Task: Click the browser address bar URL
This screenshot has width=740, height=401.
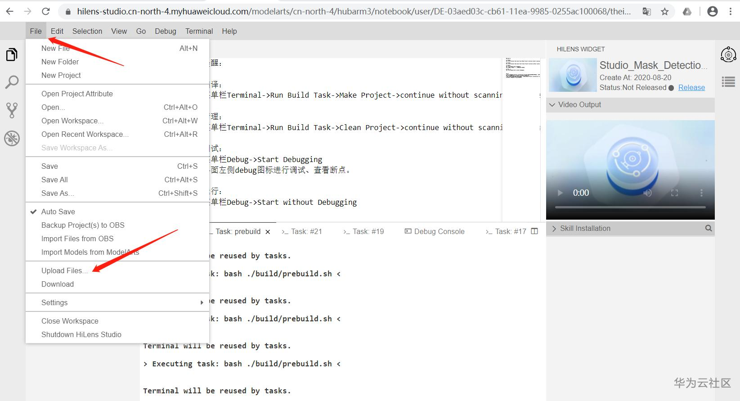Action: (354, 12)
